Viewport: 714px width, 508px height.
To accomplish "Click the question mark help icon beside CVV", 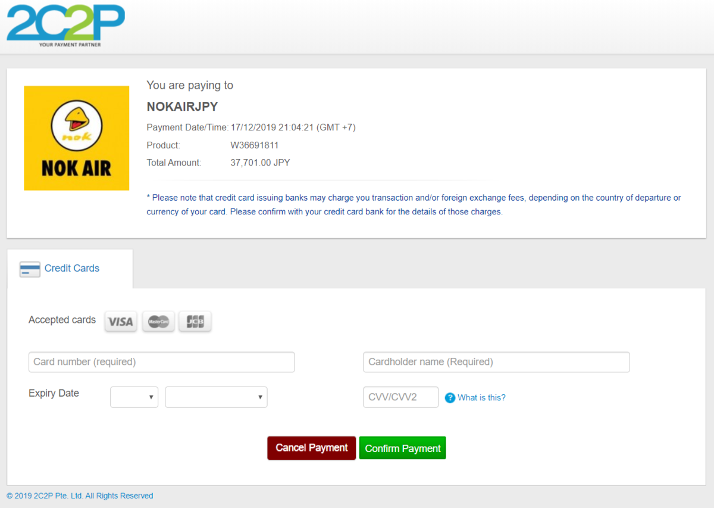I will point(450,398).
